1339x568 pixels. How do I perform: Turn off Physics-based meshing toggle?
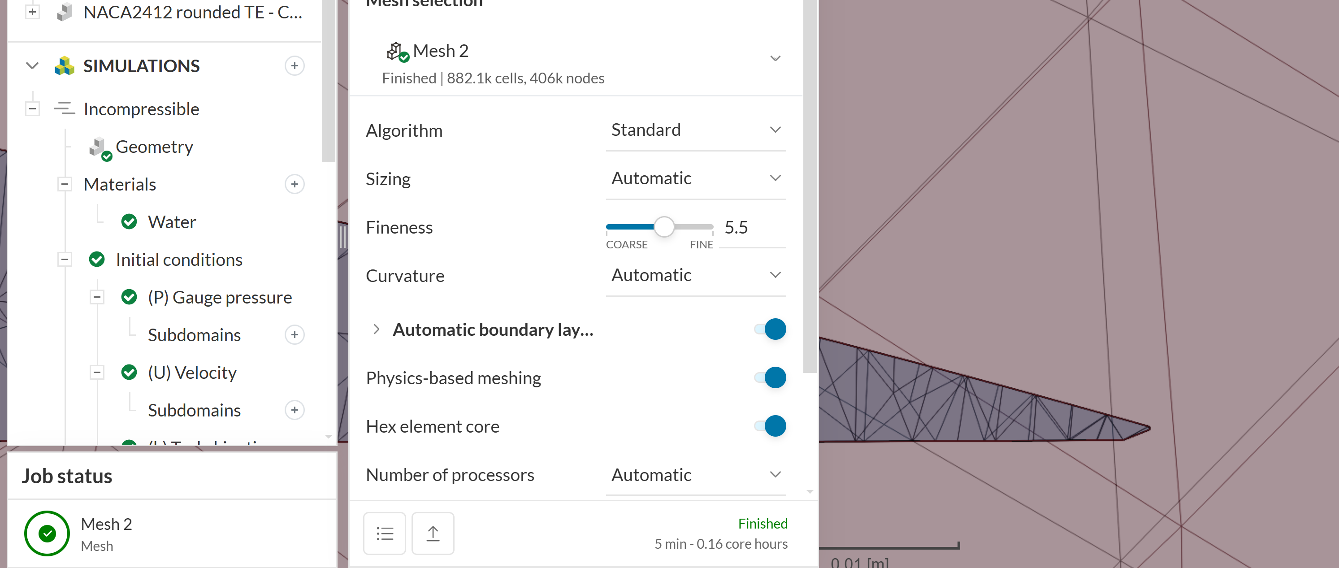(x=770, y=378)
